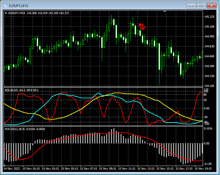The width and height of the screenshot is (220, 175).
Task: Click the red star marker on chart
Action: [140, 25]
